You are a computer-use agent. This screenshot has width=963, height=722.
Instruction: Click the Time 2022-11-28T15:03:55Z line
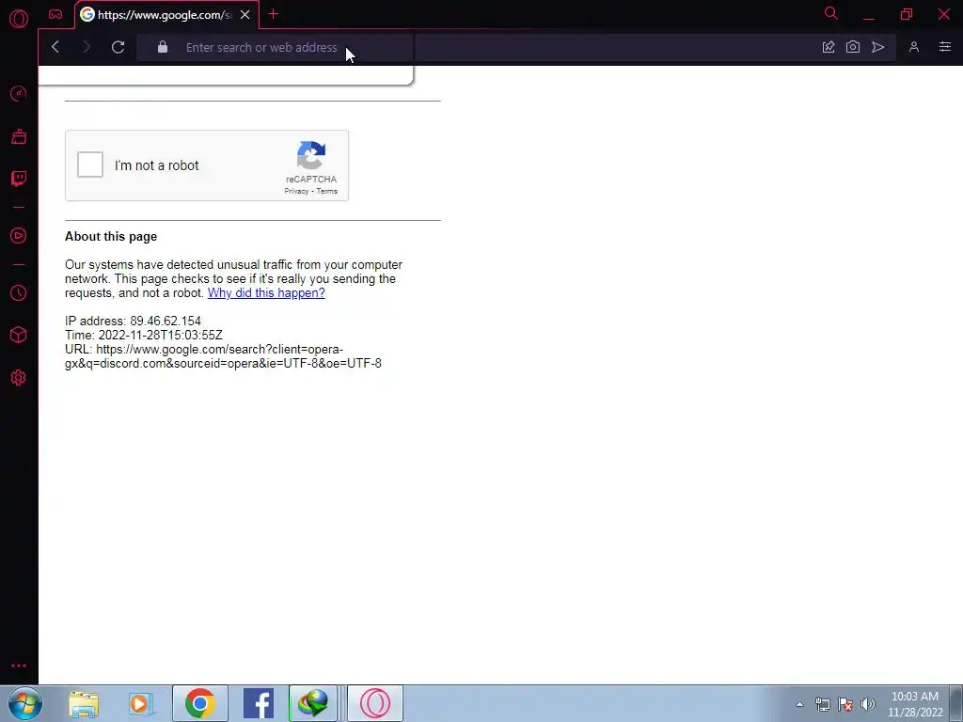[x=144, y=336]
